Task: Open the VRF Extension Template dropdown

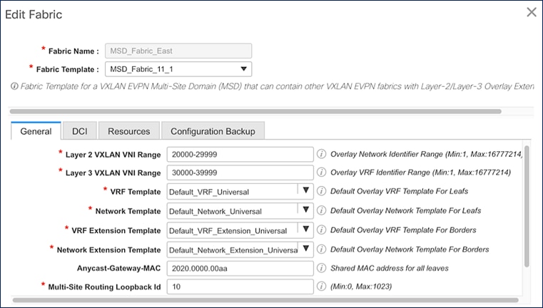Action: pos(306,230)
